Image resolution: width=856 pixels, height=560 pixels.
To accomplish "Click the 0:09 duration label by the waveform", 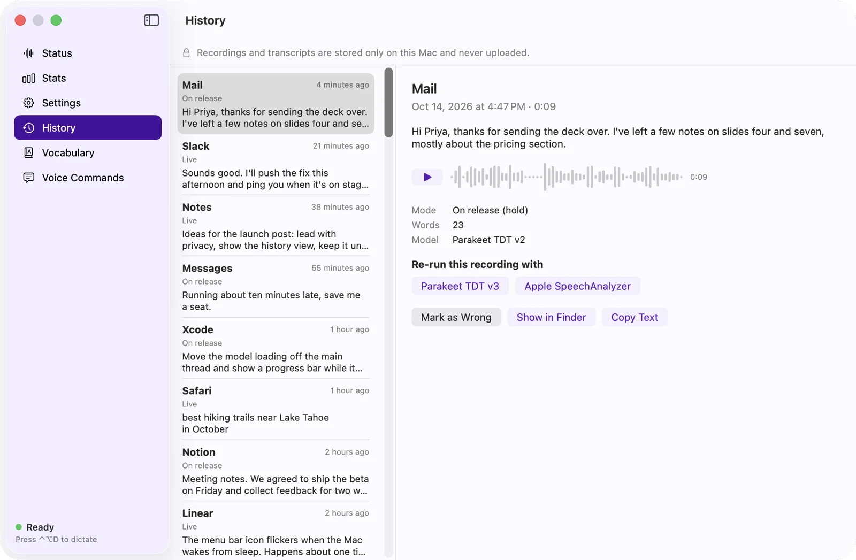I will [698, 177].
